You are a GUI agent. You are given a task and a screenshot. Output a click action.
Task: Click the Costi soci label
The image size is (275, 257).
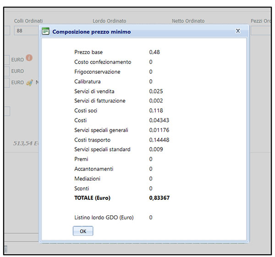86,110
